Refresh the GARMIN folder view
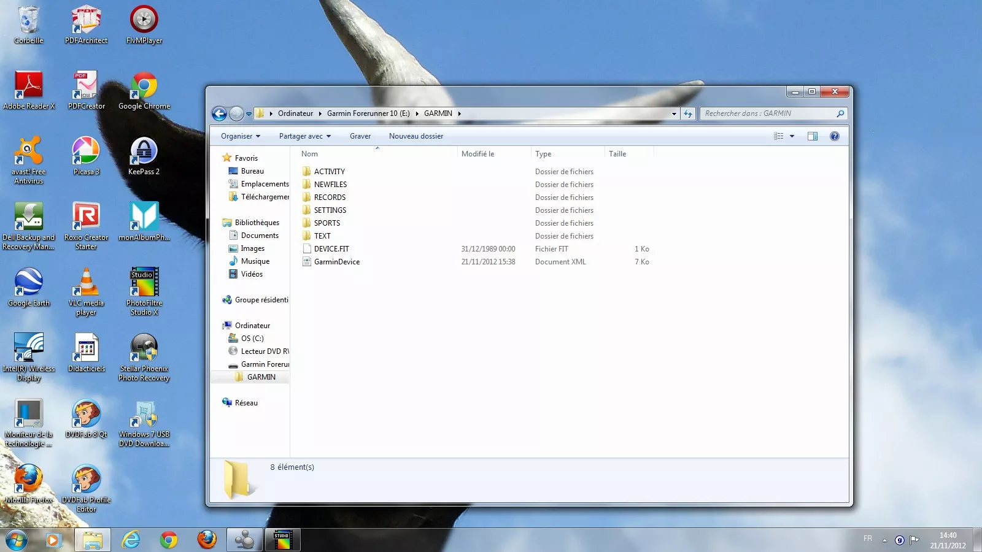Viewport: 982px width, 552px height. click(x=688, y=113)
